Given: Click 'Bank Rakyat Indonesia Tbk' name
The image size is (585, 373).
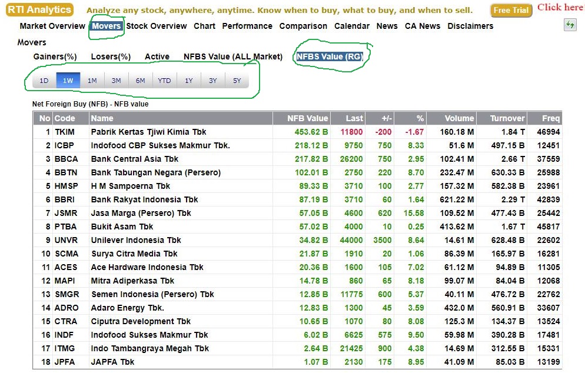Looking at the screenshot, I should (x=144, y=199).
